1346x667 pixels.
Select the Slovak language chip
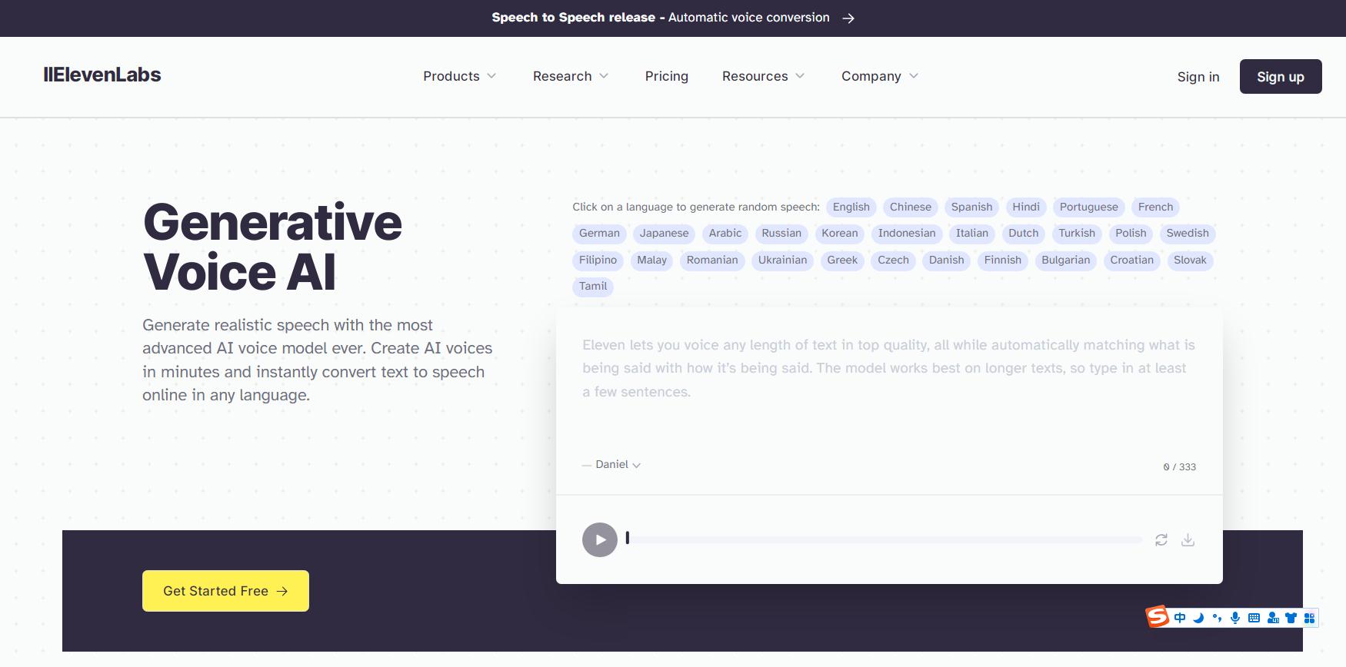1191,260
